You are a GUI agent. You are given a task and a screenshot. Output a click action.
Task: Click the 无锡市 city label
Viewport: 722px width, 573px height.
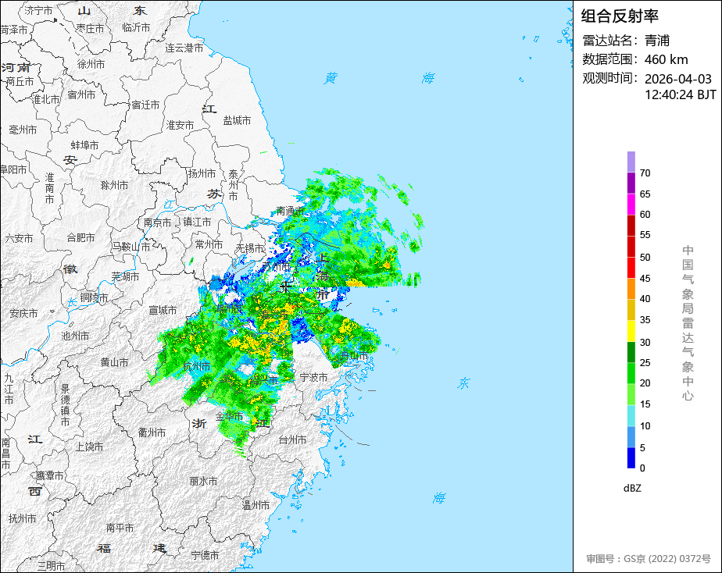(x=250, y=248)
